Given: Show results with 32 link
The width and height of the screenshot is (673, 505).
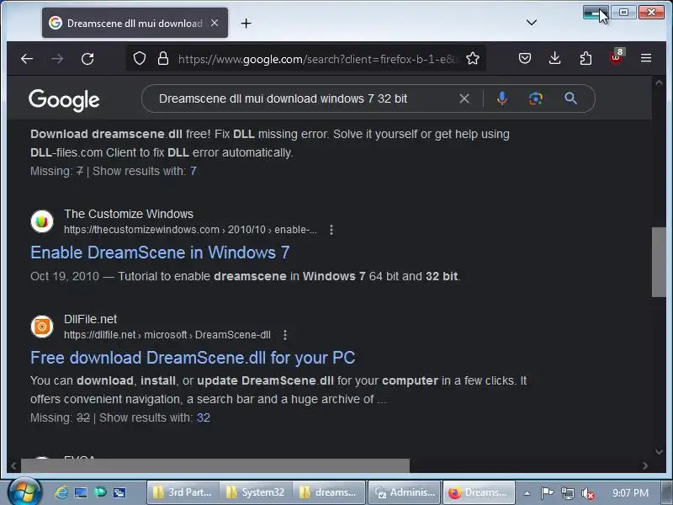Looking at the screenshot, I should pyautogui.click(x=204, y=417).
